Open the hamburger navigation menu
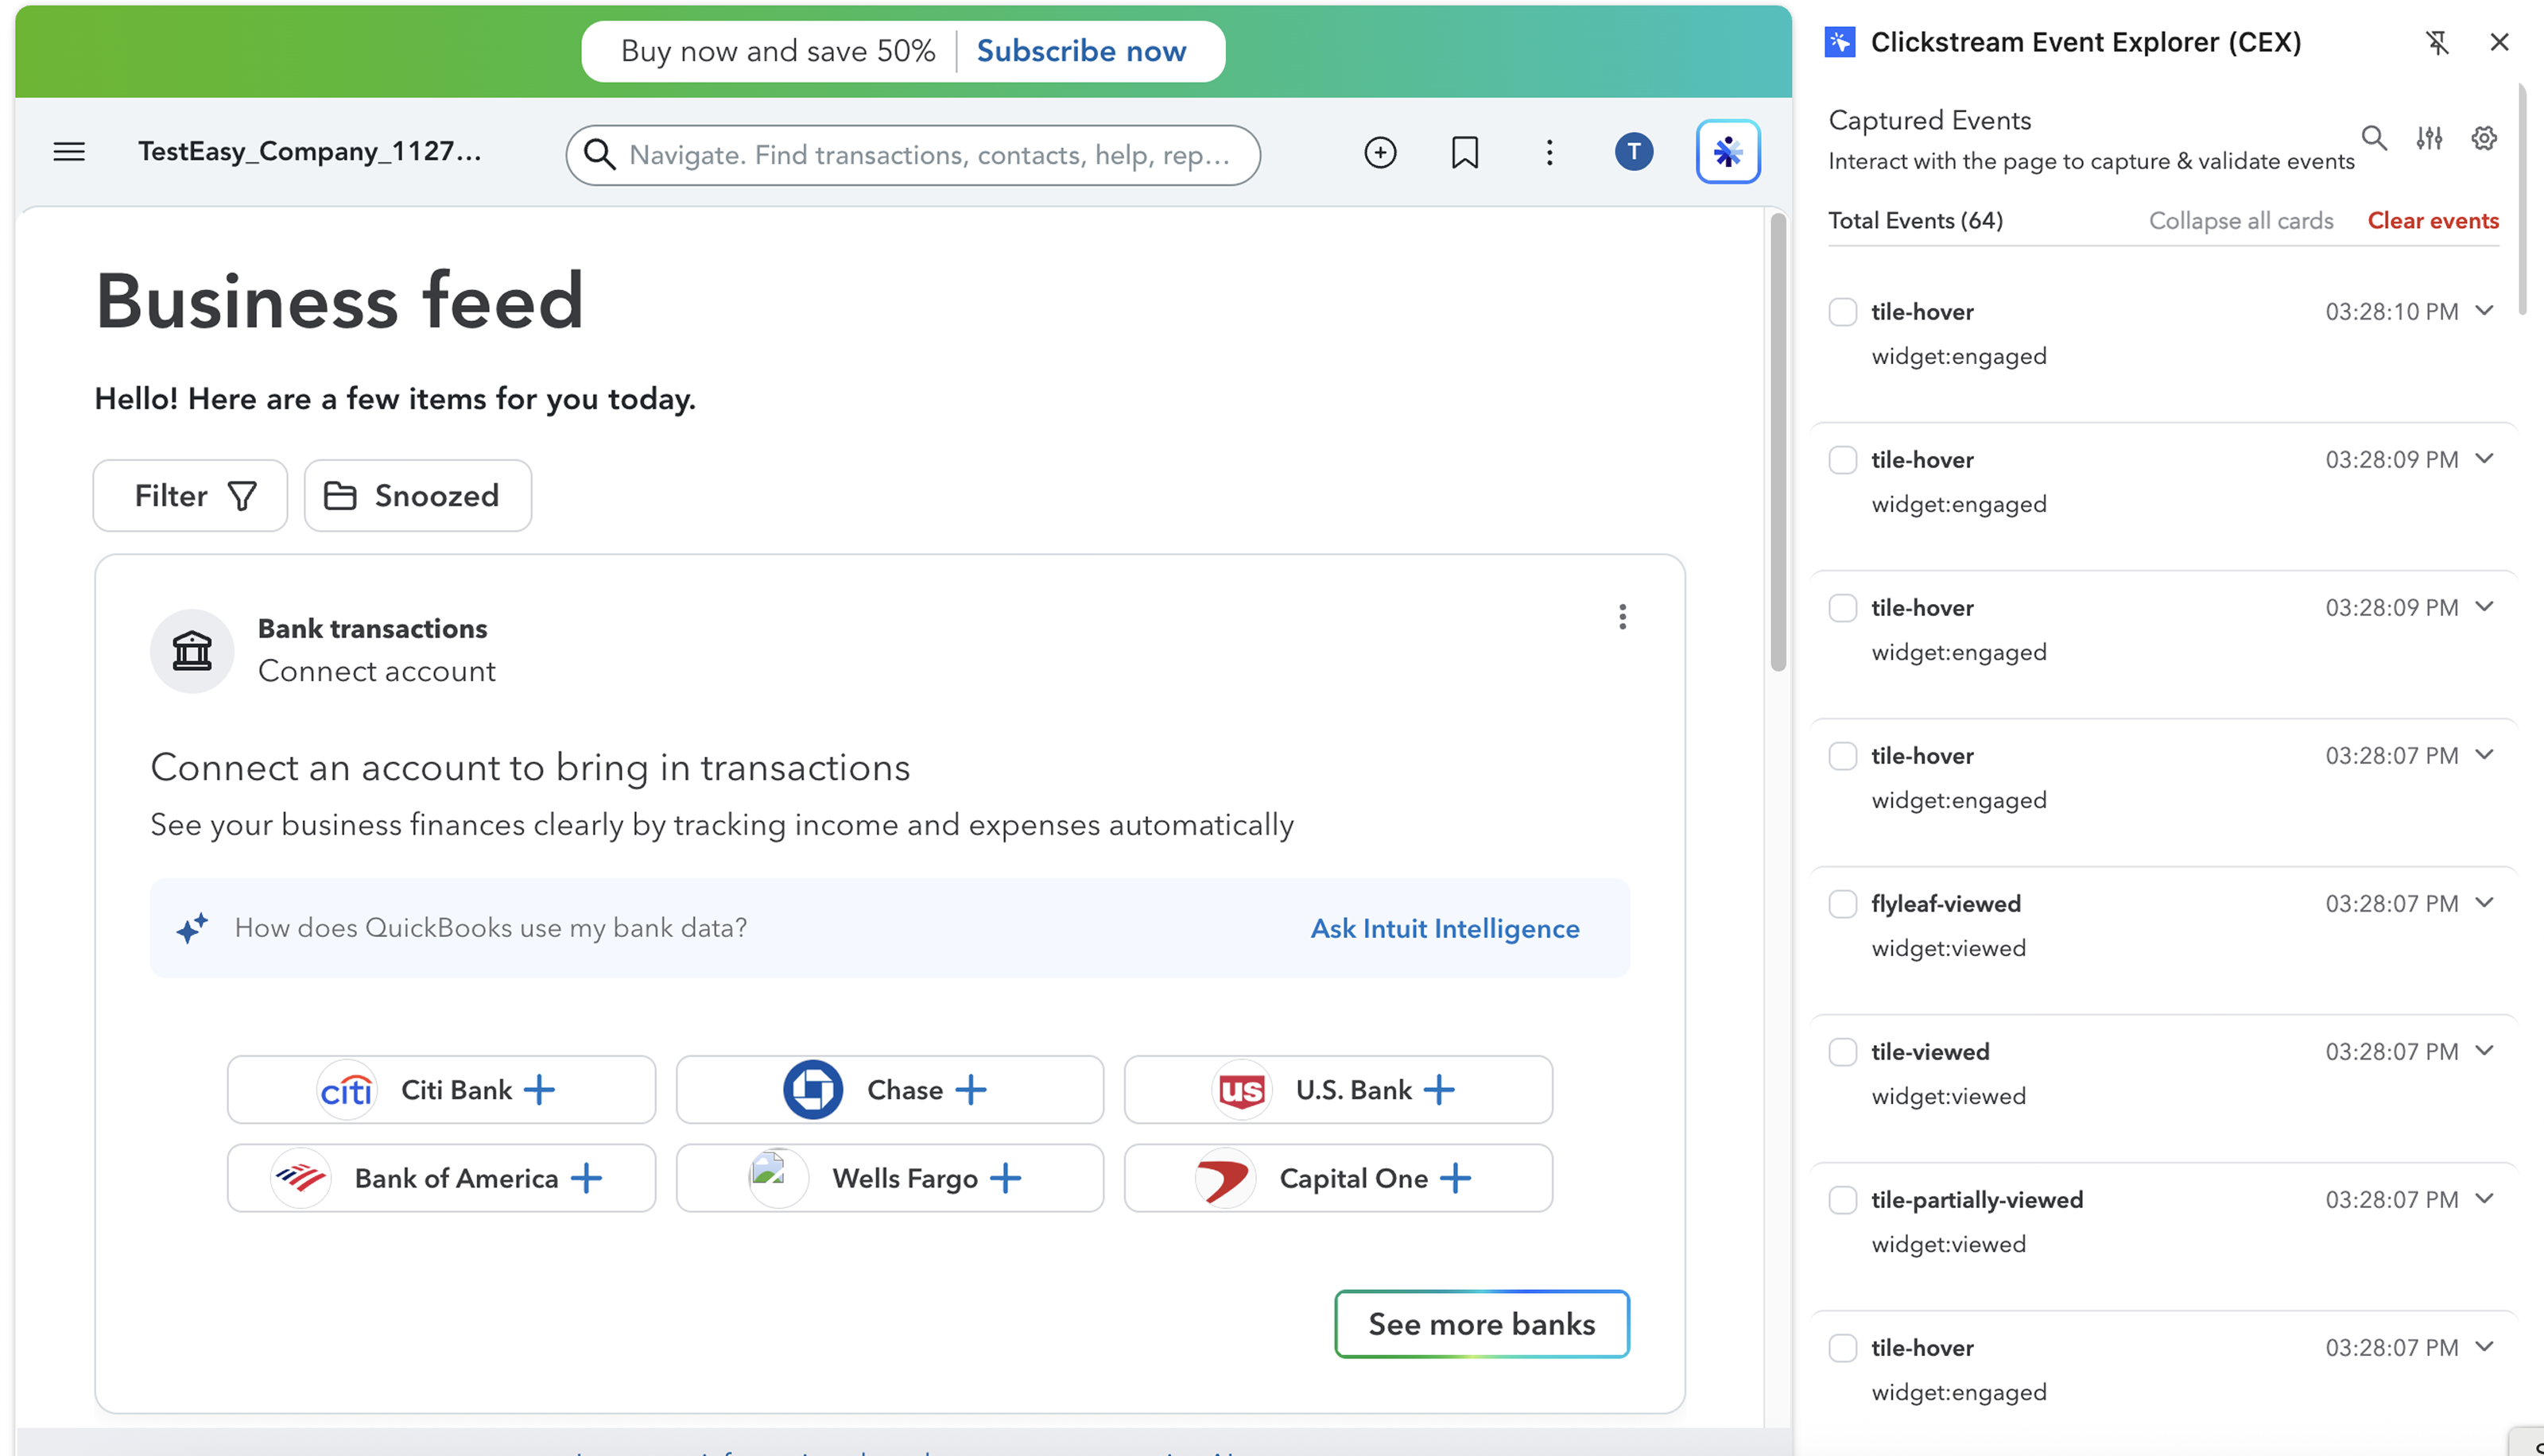Viewport: 2544px width, 1456px height. [x=69, y=152]
